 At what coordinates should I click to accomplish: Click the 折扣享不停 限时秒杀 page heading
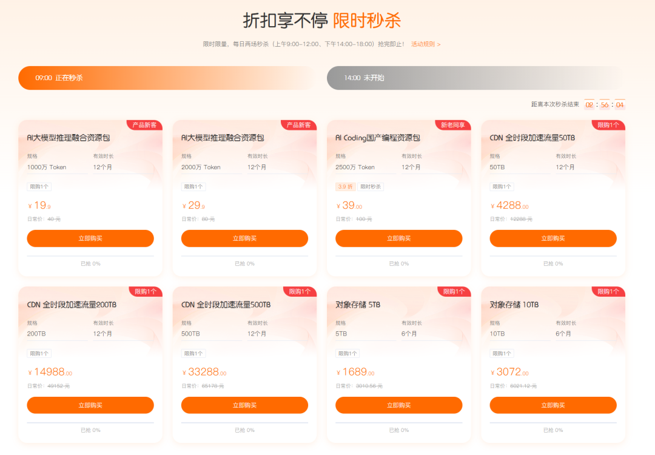coord(322,20)
